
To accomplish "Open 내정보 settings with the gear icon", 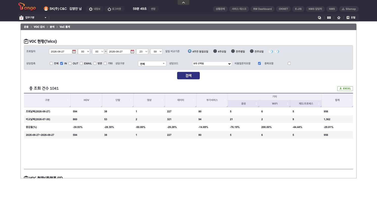I will click(x=91, y=9).
